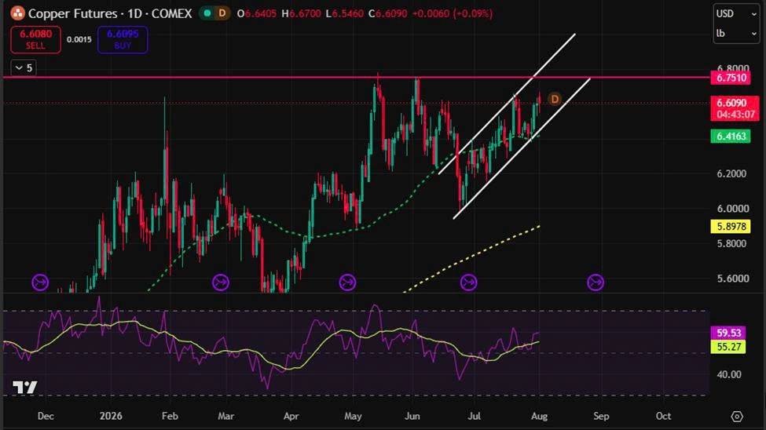Click the RSI average label 55.27
Screen dimensions: 766x430
click(x=728, y=347)
